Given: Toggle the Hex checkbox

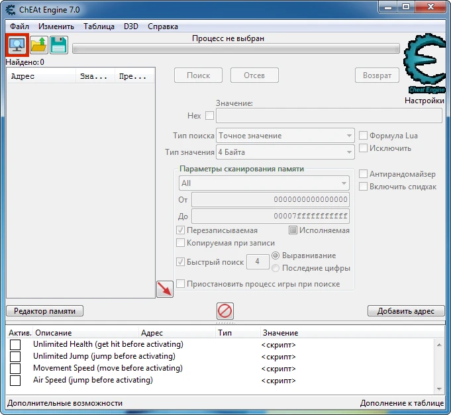Looking at the screenshot, I should [x=210, y=116].
